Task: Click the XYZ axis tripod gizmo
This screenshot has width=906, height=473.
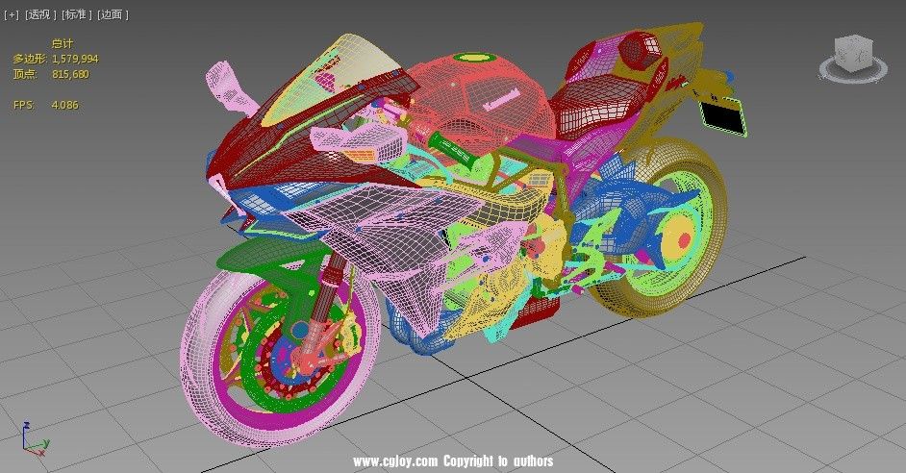Action: click(x=34, y=439)
